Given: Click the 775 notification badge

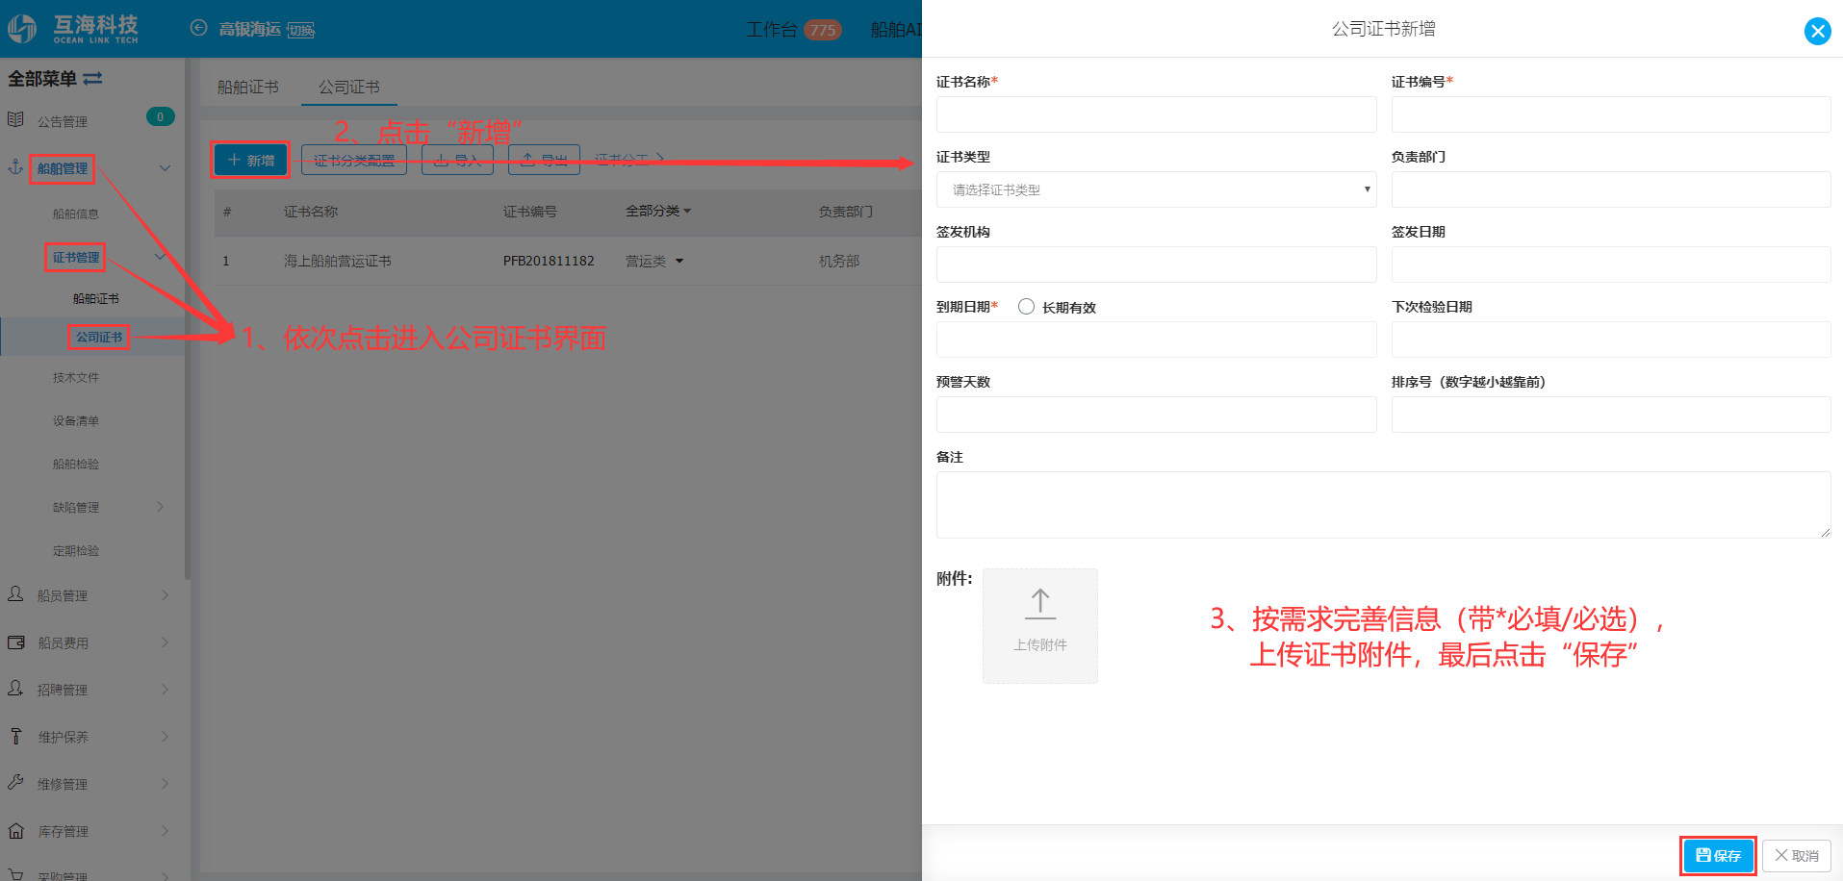Looking at the screenshot, I should (x=823, y=30).
